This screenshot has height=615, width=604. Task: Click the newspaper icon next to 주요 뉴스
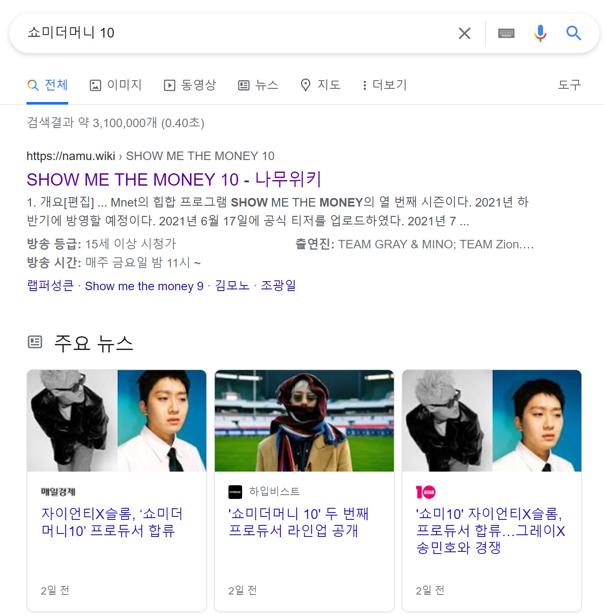(35, 342)
